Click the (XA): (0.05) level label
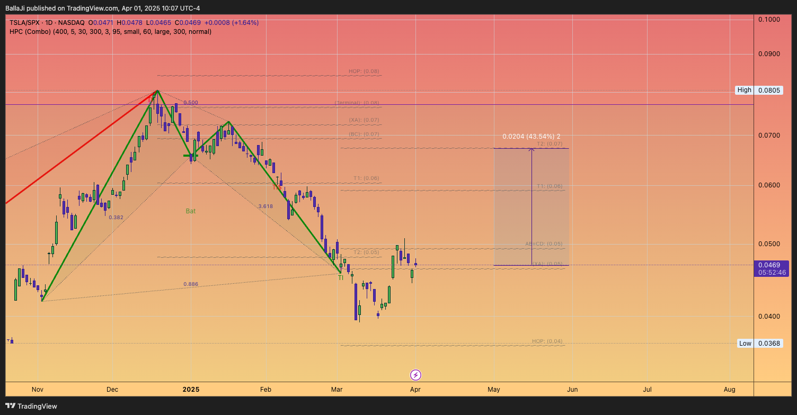 [547, 264]
